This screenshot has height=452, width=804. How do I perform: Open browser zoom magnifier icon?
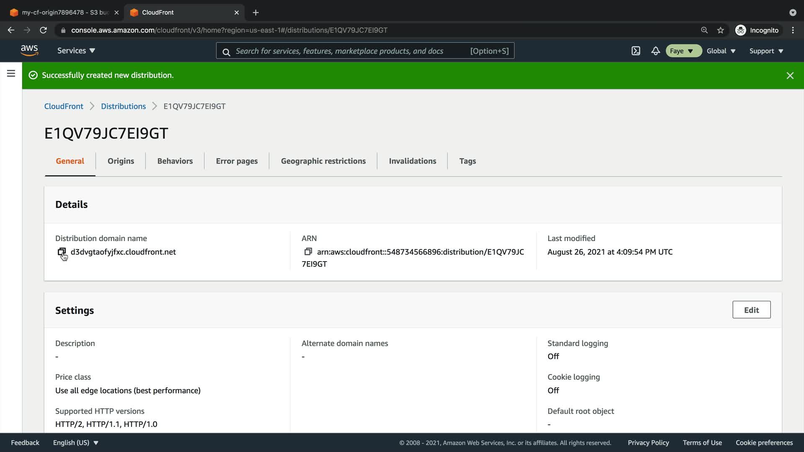(x=704, y=30)
